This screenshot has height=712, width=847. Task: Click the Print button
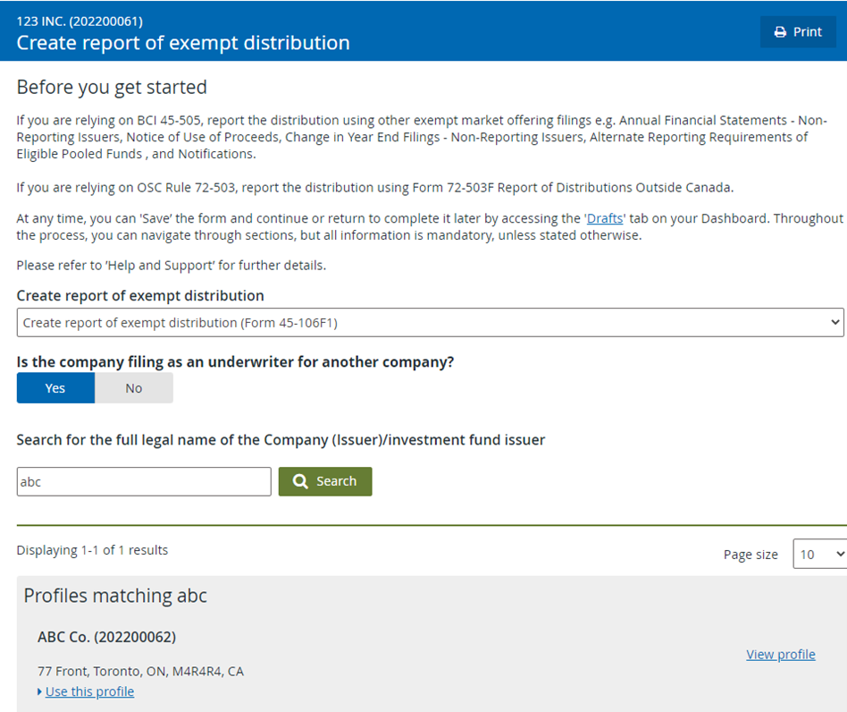[x=798, y=32]
